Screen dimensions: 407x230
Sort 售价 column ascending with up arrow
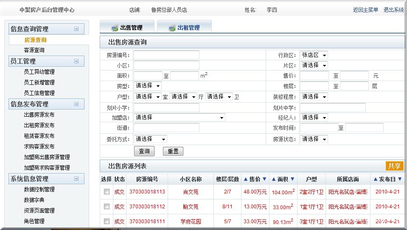[x=245, y=179]
